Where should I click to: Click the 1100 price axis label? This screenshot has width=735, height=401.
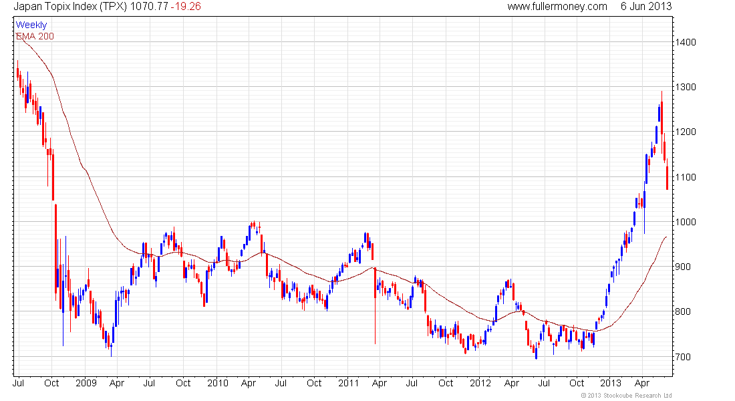click(686, 177)
